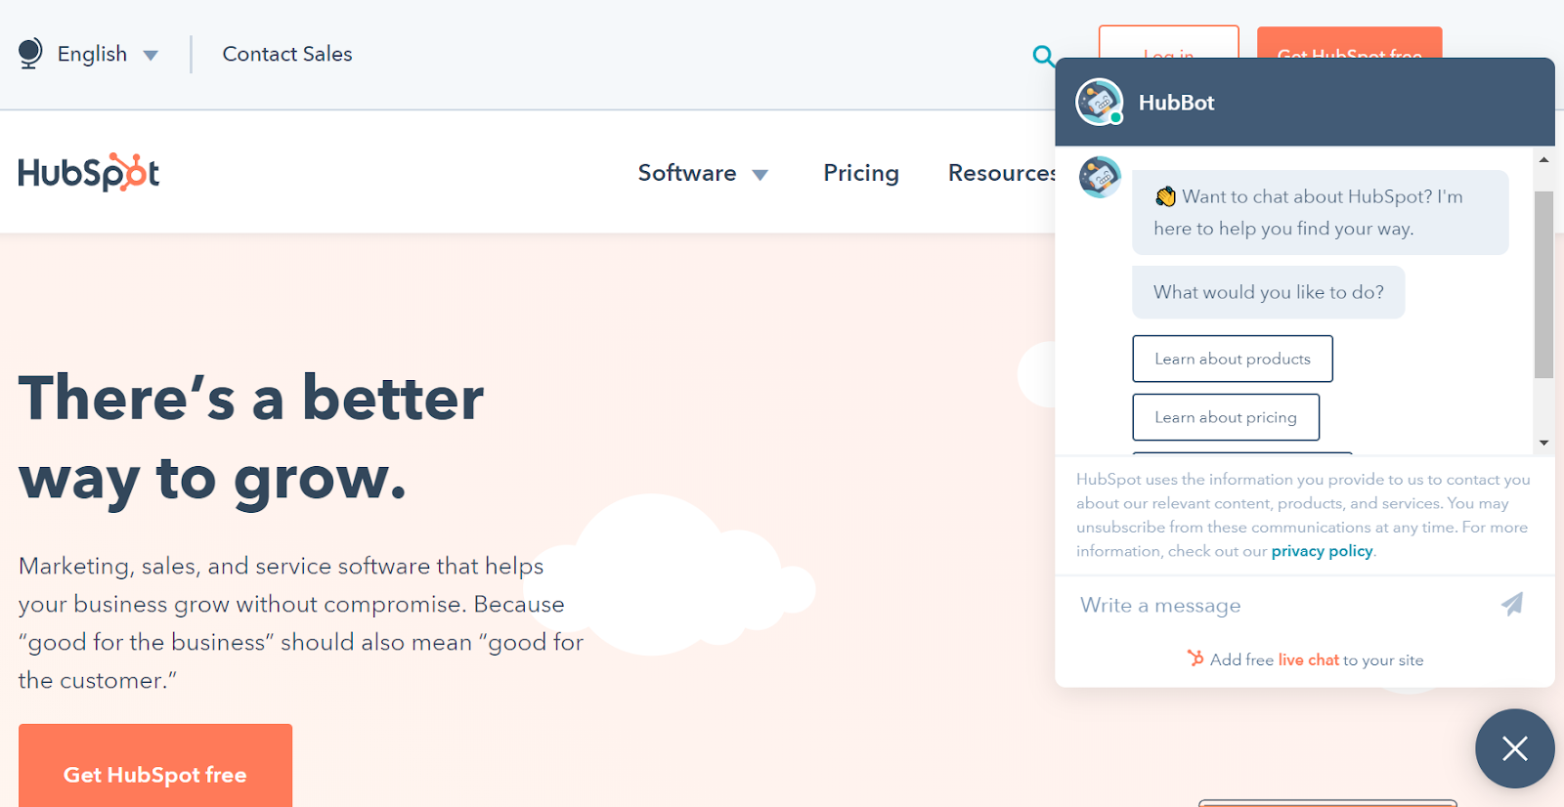Click the chat scrollbar down arrow

pyautogui.click(x=1543, y=443)
